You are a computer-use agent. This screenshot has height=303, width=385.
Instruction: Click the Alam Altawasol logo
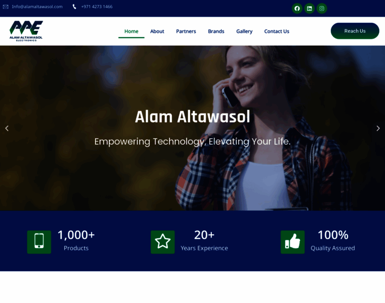tap(26, 31)
